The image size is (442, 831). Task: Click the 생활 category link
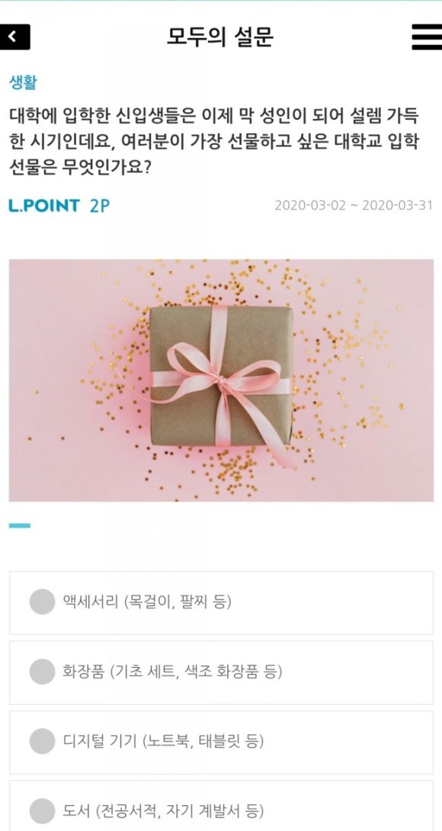pos(23,82)
